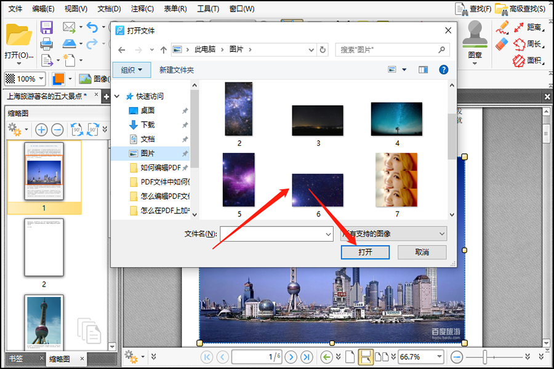Zoom out thumbnails with the minus icon
The height and width of the screenshot is (369, 554).
(x=57, y=130)
